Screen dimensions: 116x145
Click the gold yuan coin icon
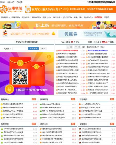pos(9,89)
